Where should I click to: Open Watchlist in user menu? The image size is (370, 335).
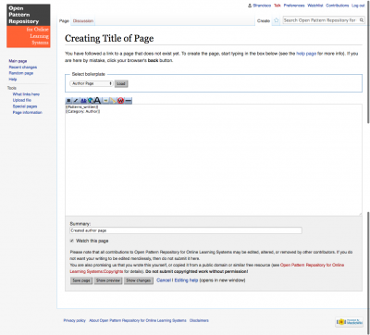(x=315, y=6)
